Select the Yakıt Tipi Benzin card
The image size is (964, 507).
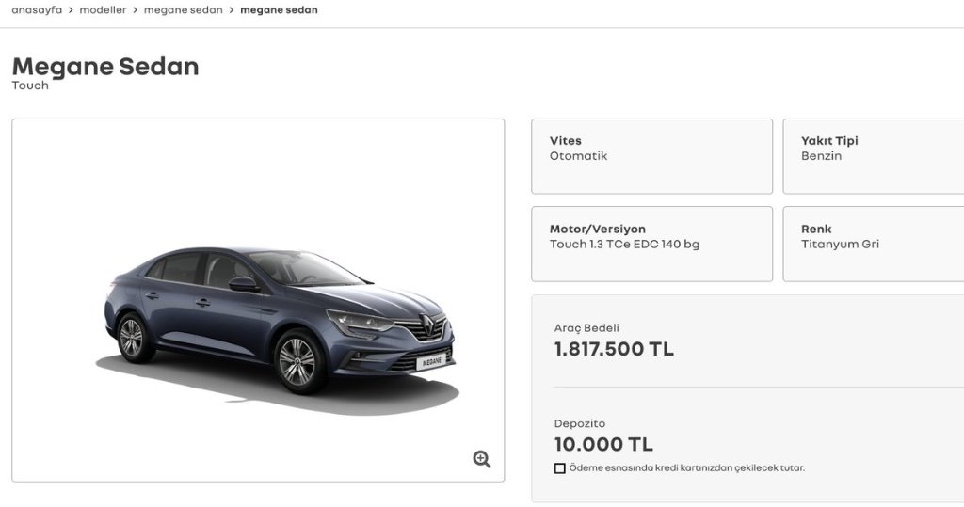point(873,156)
